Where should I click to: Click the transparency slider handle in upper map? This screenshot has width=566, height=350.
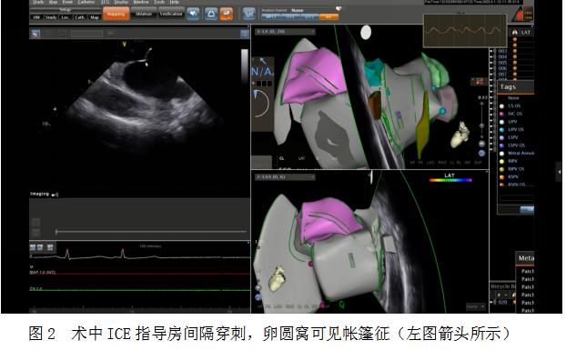pos(481,125)
